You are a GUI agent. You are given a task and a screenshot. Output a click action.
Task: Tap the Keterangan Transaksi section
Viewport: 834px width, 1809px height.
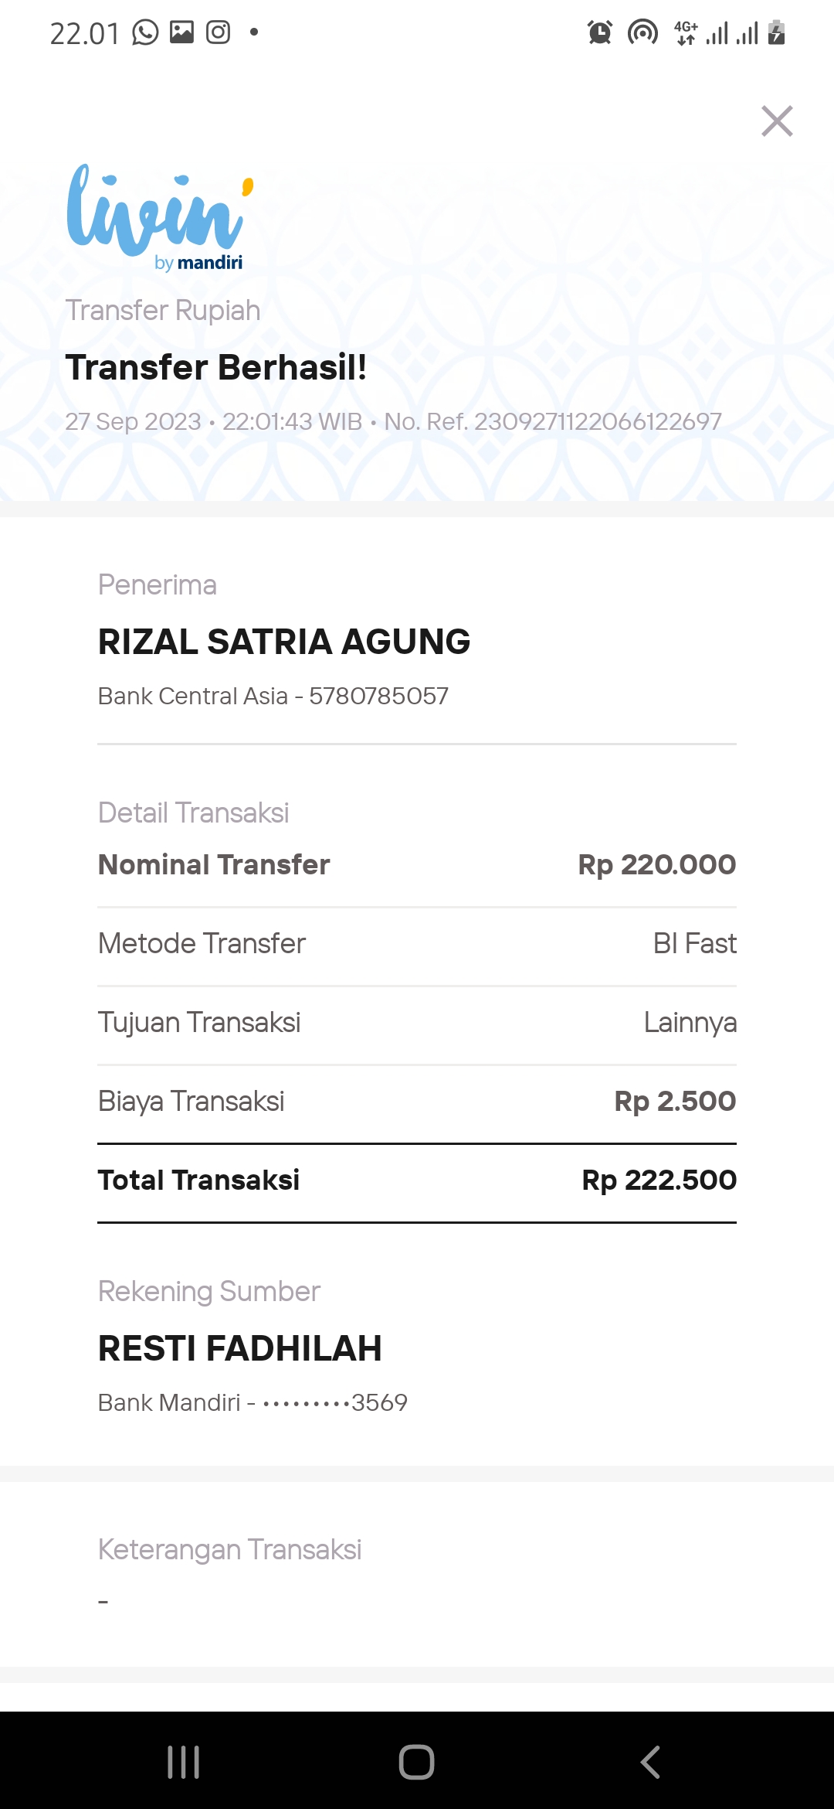pyautogui.click(x=230, y=1549)
